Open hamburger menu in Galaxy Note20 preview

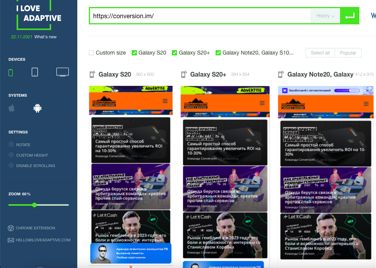(366, 104)
